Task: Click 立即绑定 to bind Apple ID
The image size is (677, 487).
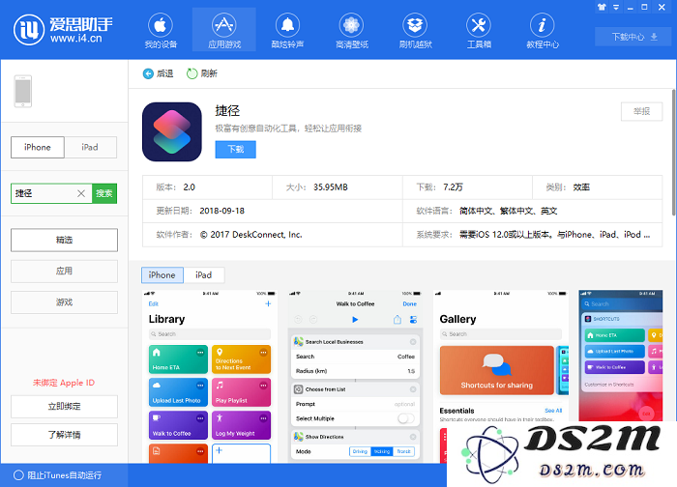Action: (x=65, y=407)
